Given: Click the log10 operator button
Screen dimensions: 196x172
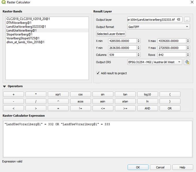Looking at the screenshot, I should [x=148, y=94].
